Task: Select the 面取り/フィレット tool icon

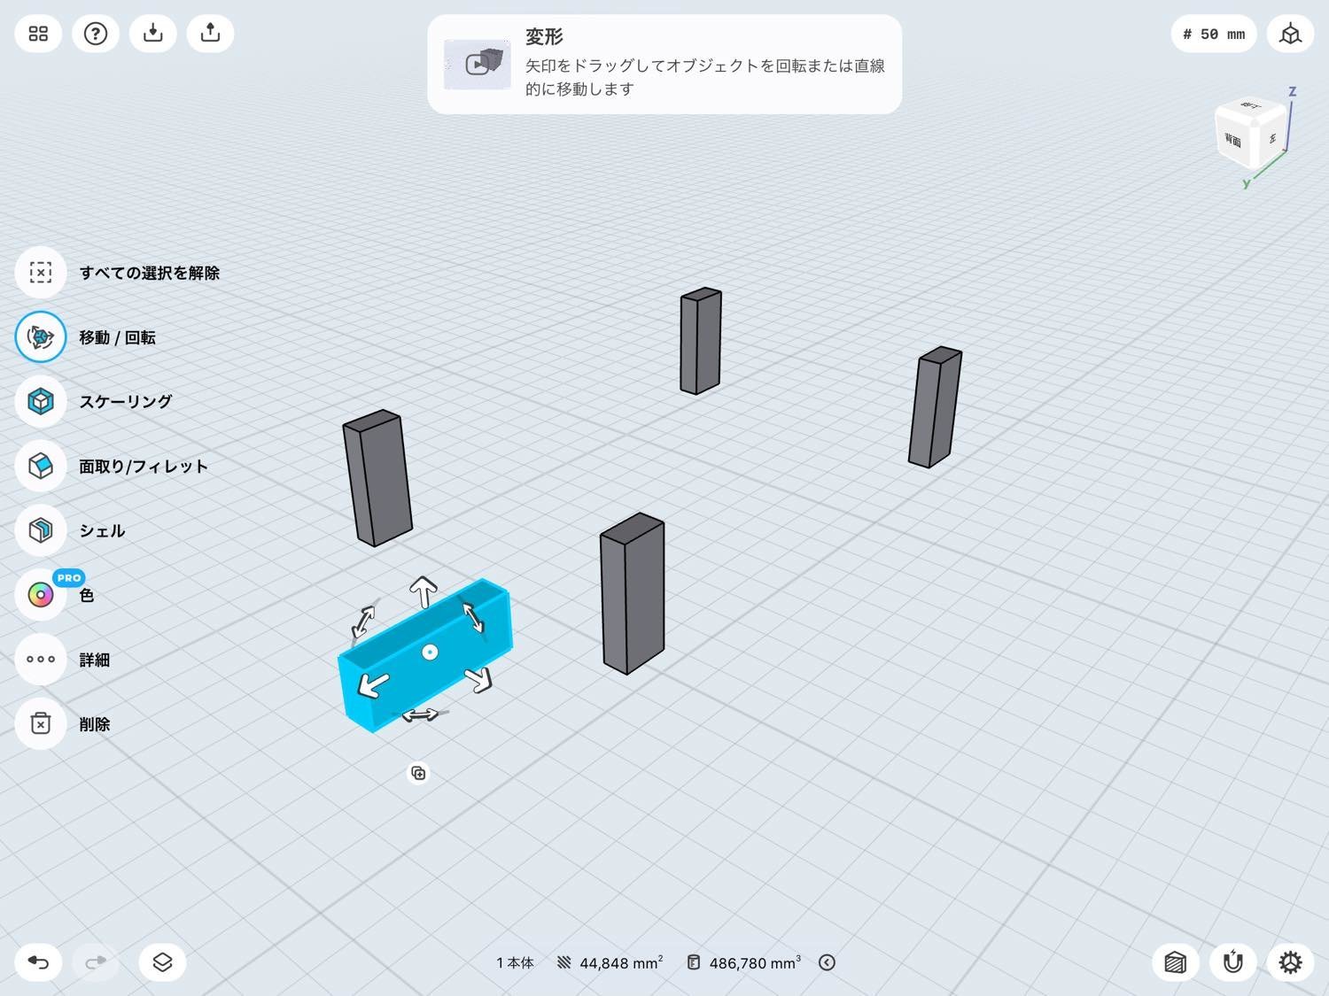Action: (41, 466)
